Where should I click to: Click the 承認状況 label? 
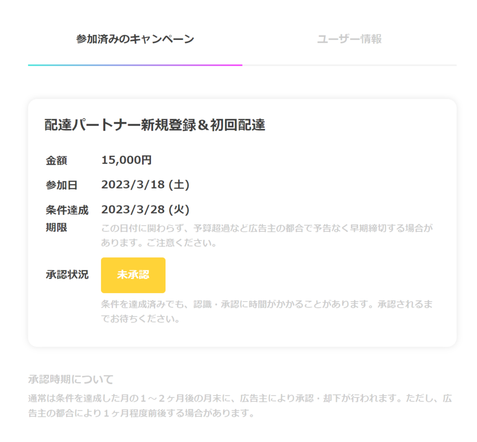67,275
